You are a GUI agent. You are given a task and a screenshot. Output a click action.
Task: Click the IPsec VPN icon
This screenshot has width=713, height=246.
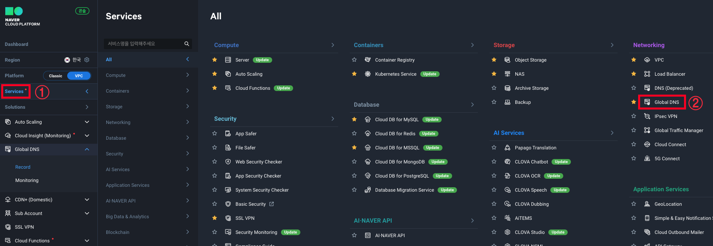click(x=647, y=116)
